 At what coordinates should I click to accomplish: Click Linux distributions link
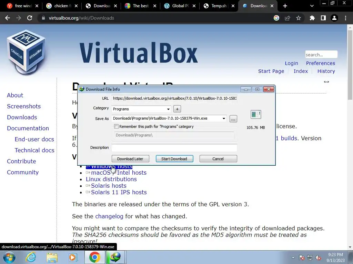coord(111,179)
